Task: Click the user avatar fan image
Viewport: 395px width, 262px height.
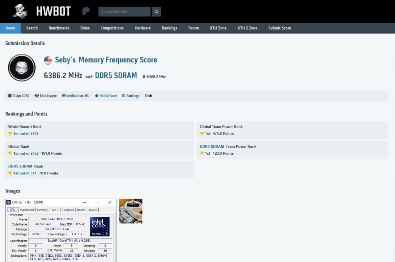Action: tap(22, 68)
